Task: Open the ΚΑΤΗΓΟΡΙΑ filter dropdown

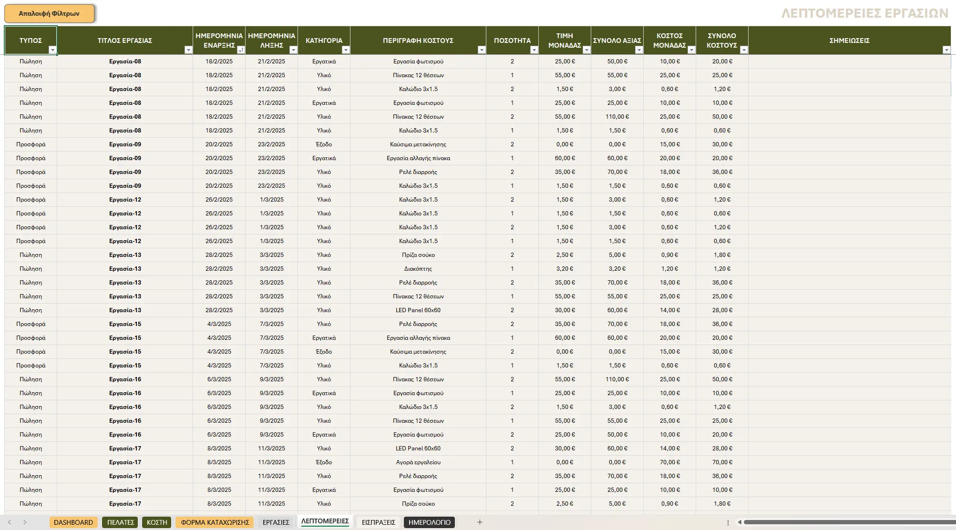Action: (x=346, y=50)
